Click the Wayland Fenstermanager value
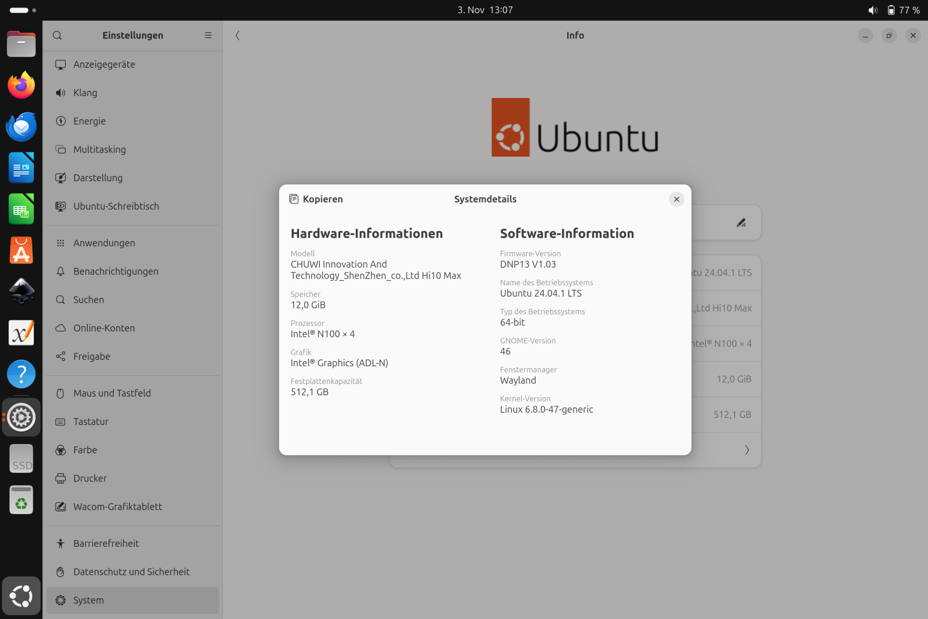The width and height of the screenshot is (928, 619). [x=518, y=381]
